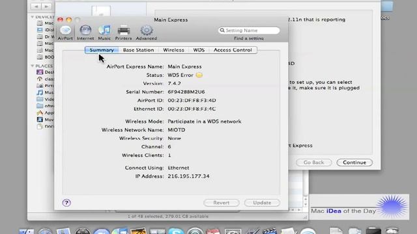Click the Status label
417x234 pixels.
pos(155,75)
